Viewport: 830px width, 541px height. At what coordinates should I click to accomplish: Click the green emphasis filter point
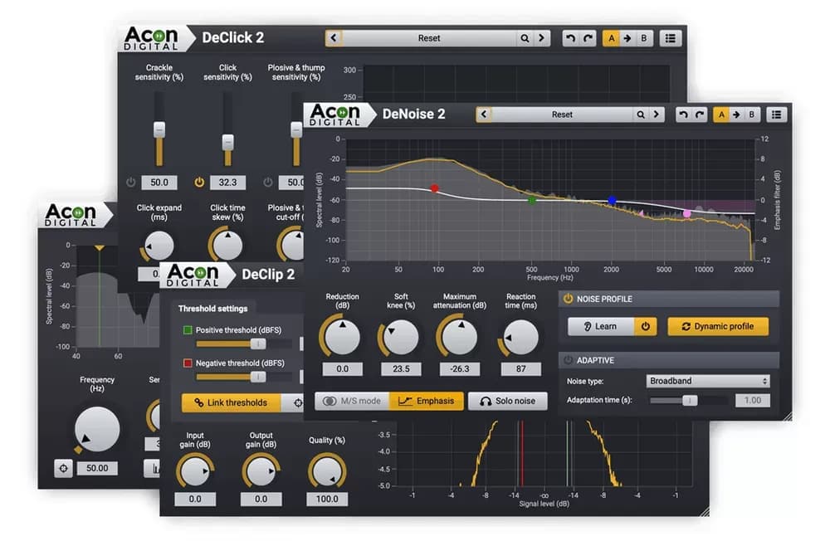(x=532, y=200)
